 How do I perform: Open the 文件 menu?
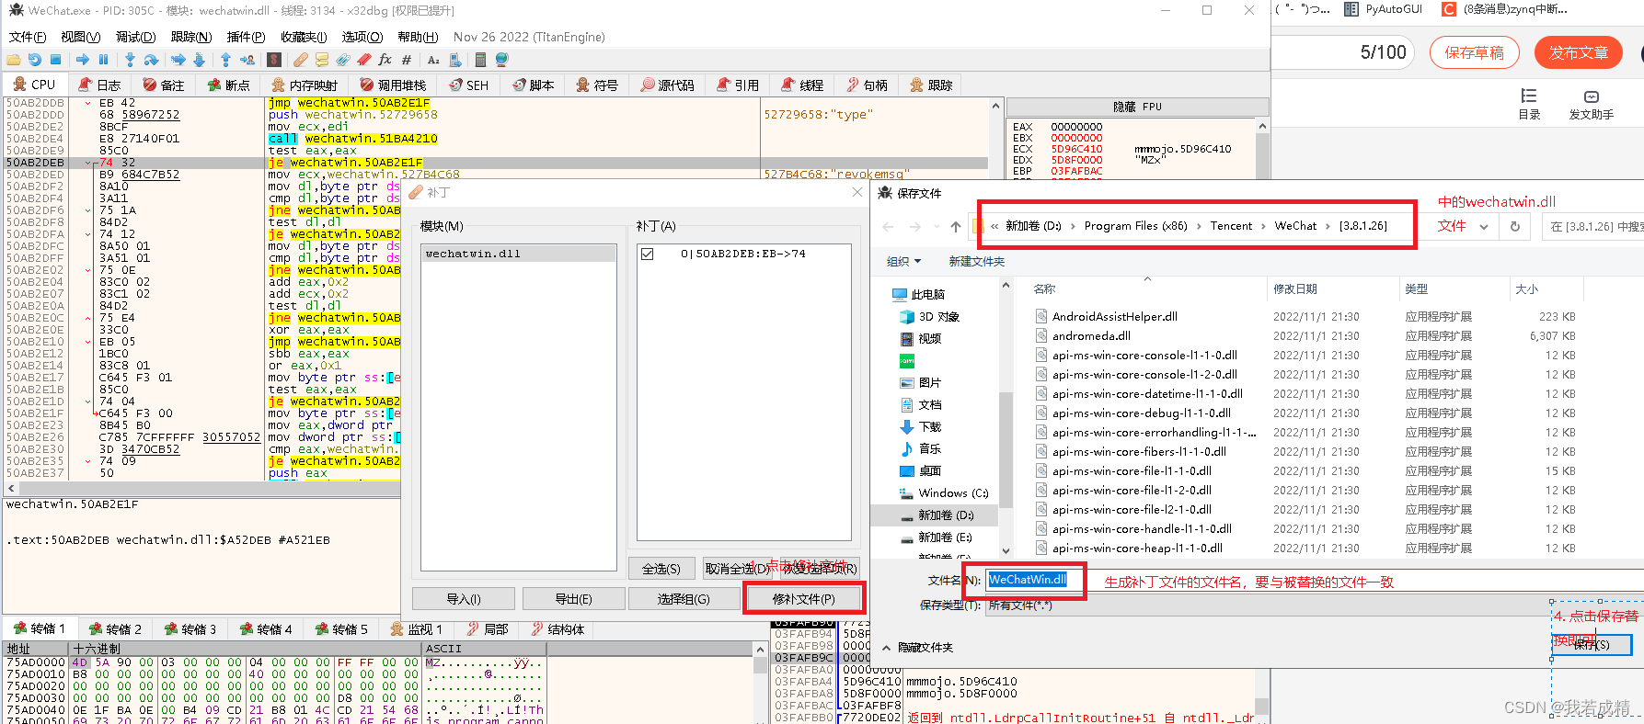pos(28,37)
